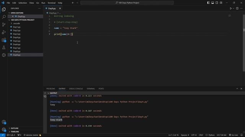This screenshot has width=245, height=137.
Task: Click the Go Live status bar button
Action: click(234, 135)
